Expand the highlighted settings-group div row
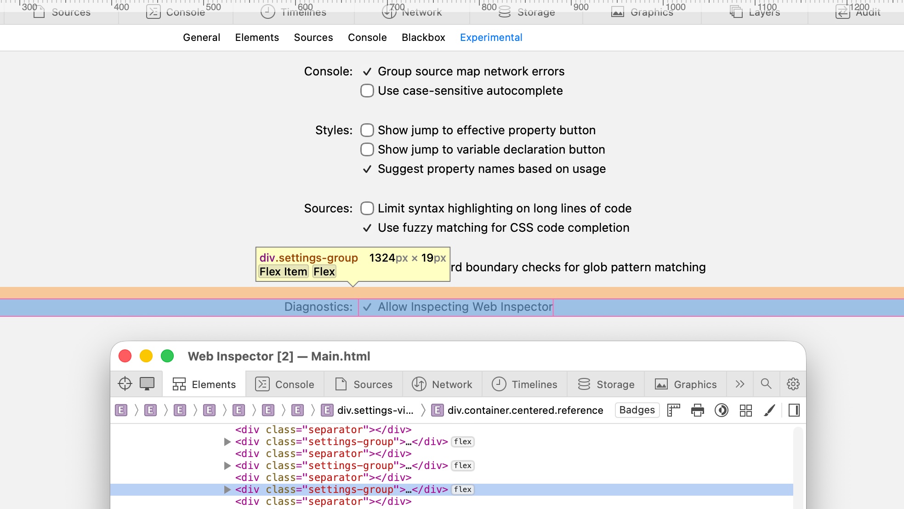904x509 pixels. point(227,489)
